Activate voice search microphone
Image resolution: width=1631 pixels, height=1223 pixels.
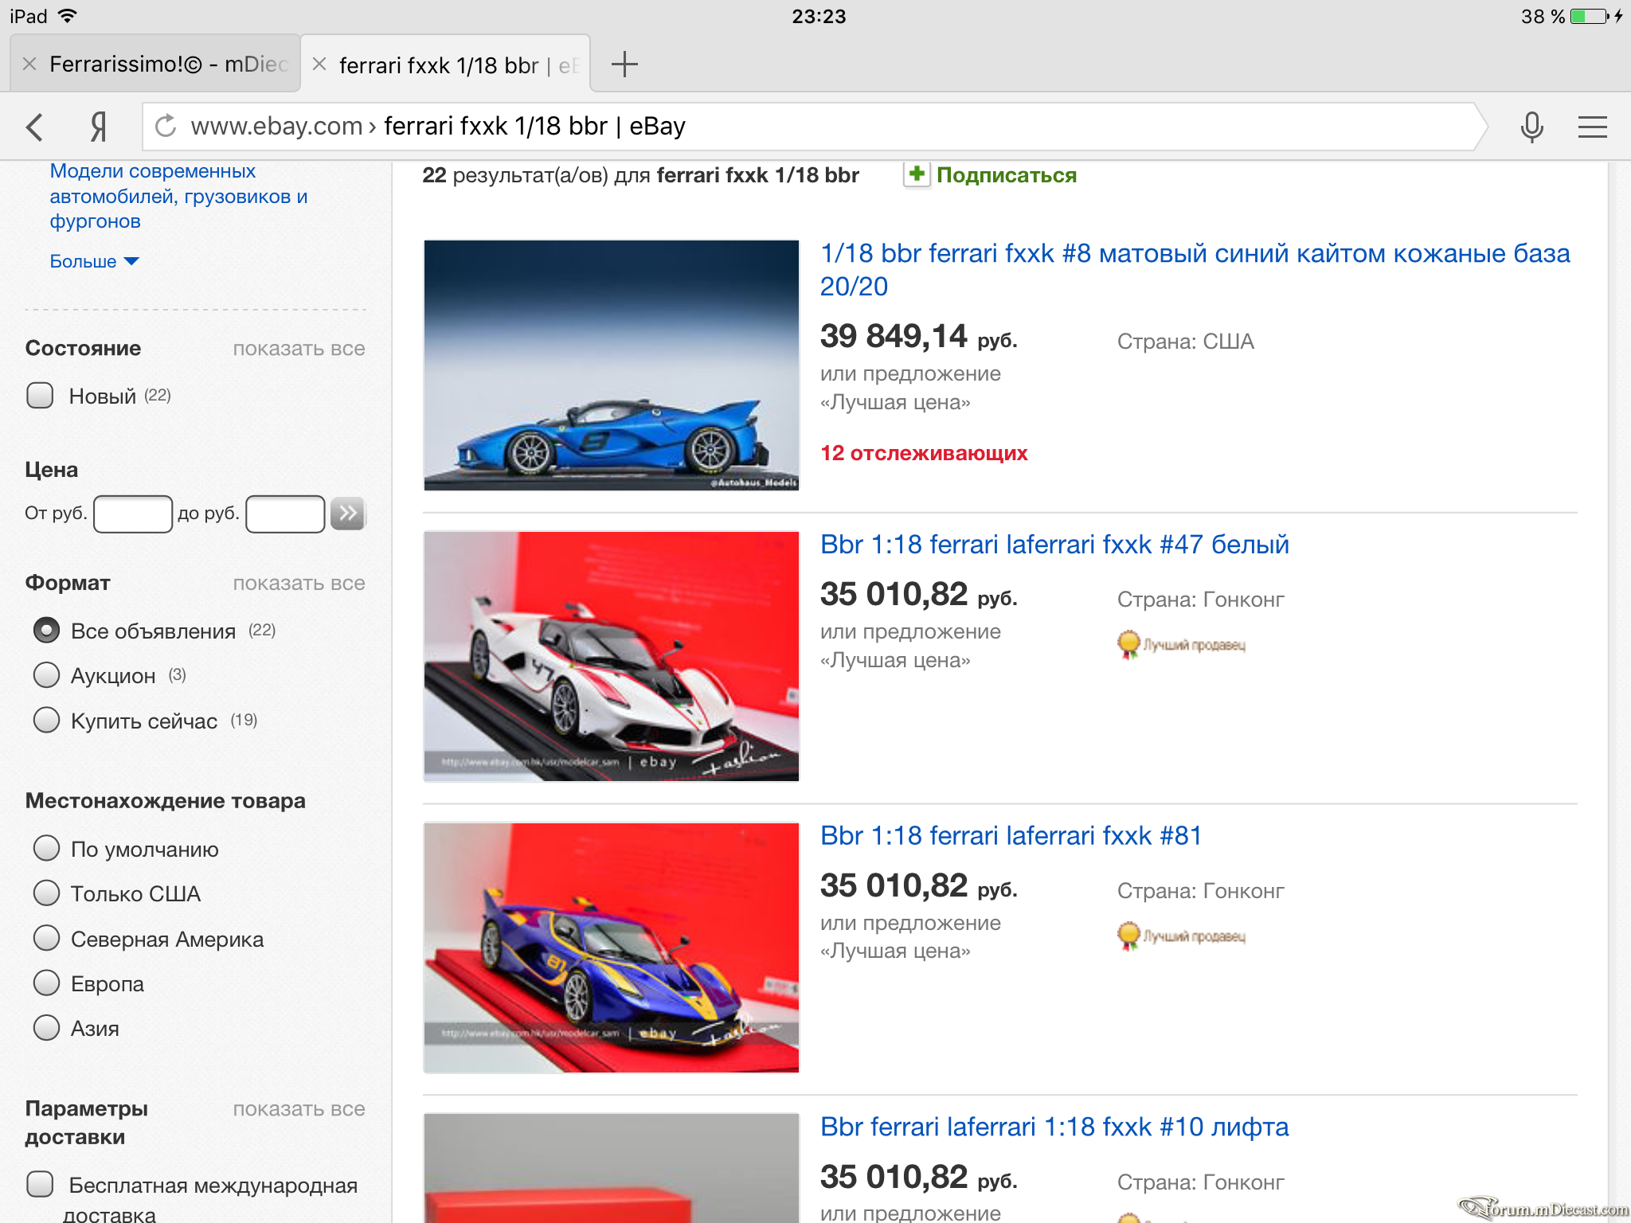pyautogui.click(x=1532, y=127)
